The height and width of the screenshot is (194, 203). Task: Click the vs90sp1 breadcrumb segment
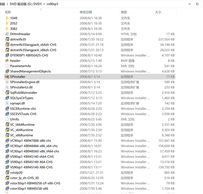tap(52, 4)
